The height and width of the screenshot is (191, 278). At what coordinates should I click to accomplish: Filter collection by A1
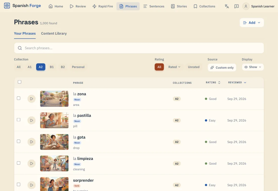pos(30,67)
